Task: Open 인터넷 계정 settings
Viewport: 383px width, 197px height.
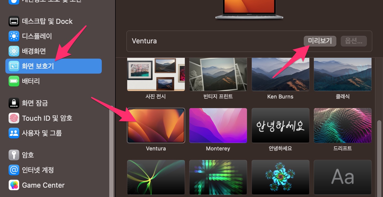Action: (x=54, y=170)
